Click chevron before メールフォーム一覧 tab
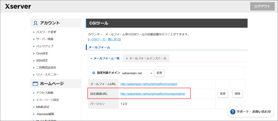This screenshot has width=278, height=121. coord(91,58)
